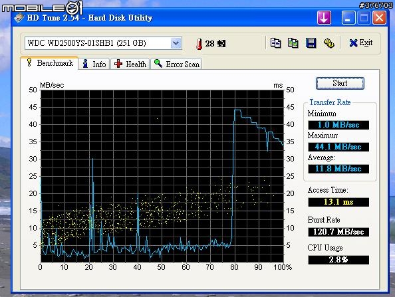This screenshot has width=395, height=297.
Task: Click the floppy disk save icon
Action: [311, 43]
